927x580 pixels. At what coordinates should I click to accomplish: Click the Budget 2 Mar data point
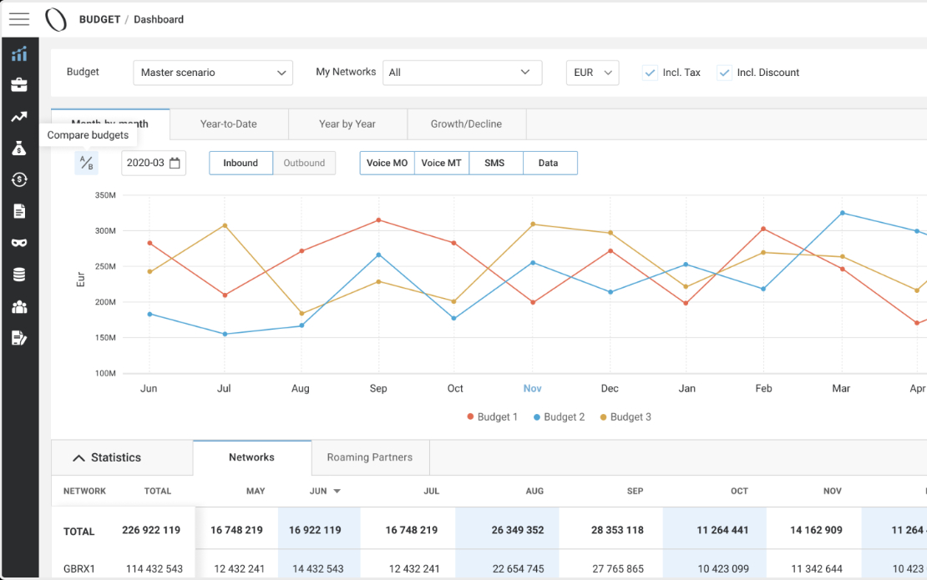point(843,213)
